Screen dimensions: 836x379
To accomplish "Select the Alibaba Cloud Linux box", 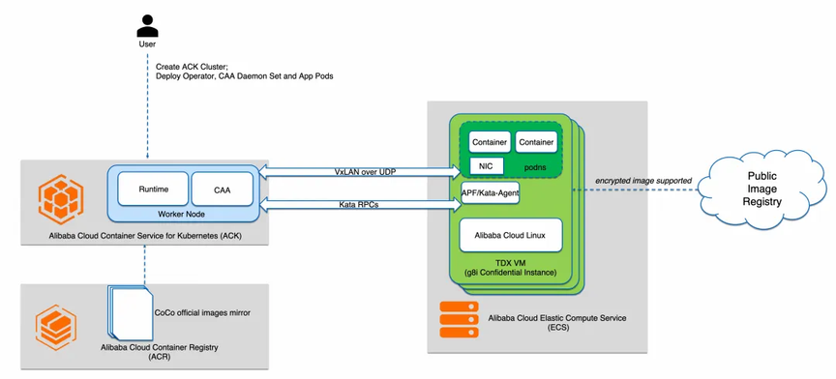I will (511, 235).
